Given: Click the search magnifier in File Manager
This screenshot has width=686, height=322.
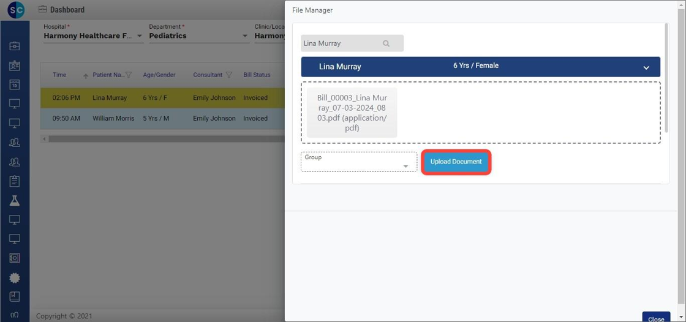Looking at the screenshot, I should click(x=386, y=43).
